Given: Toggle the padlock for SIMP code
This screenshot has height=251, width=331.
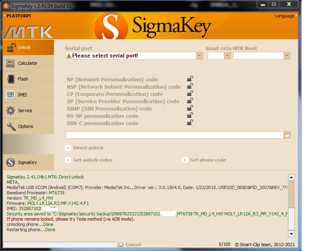Looking at the screenshot, I should [x=189, y=108].
